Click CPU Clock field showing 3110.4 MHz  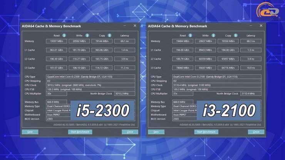[217, 85]
